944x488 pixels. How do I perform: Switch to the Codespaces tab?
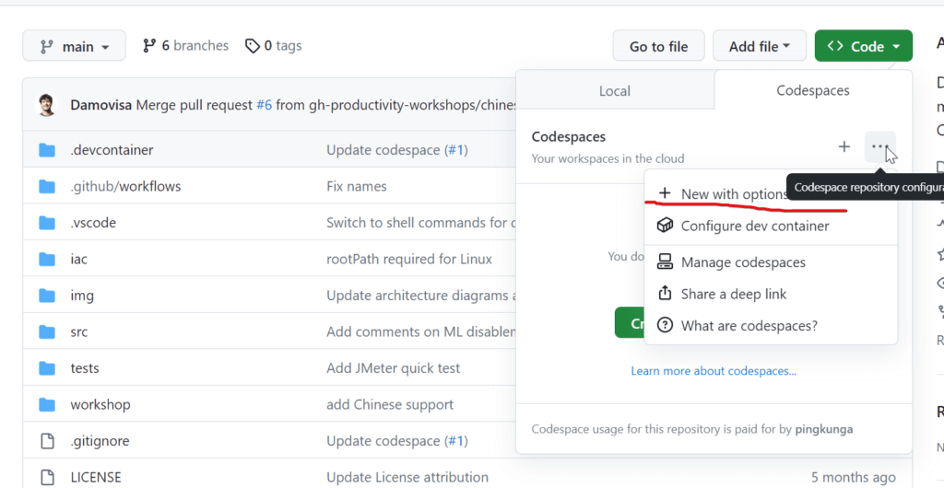813,91
